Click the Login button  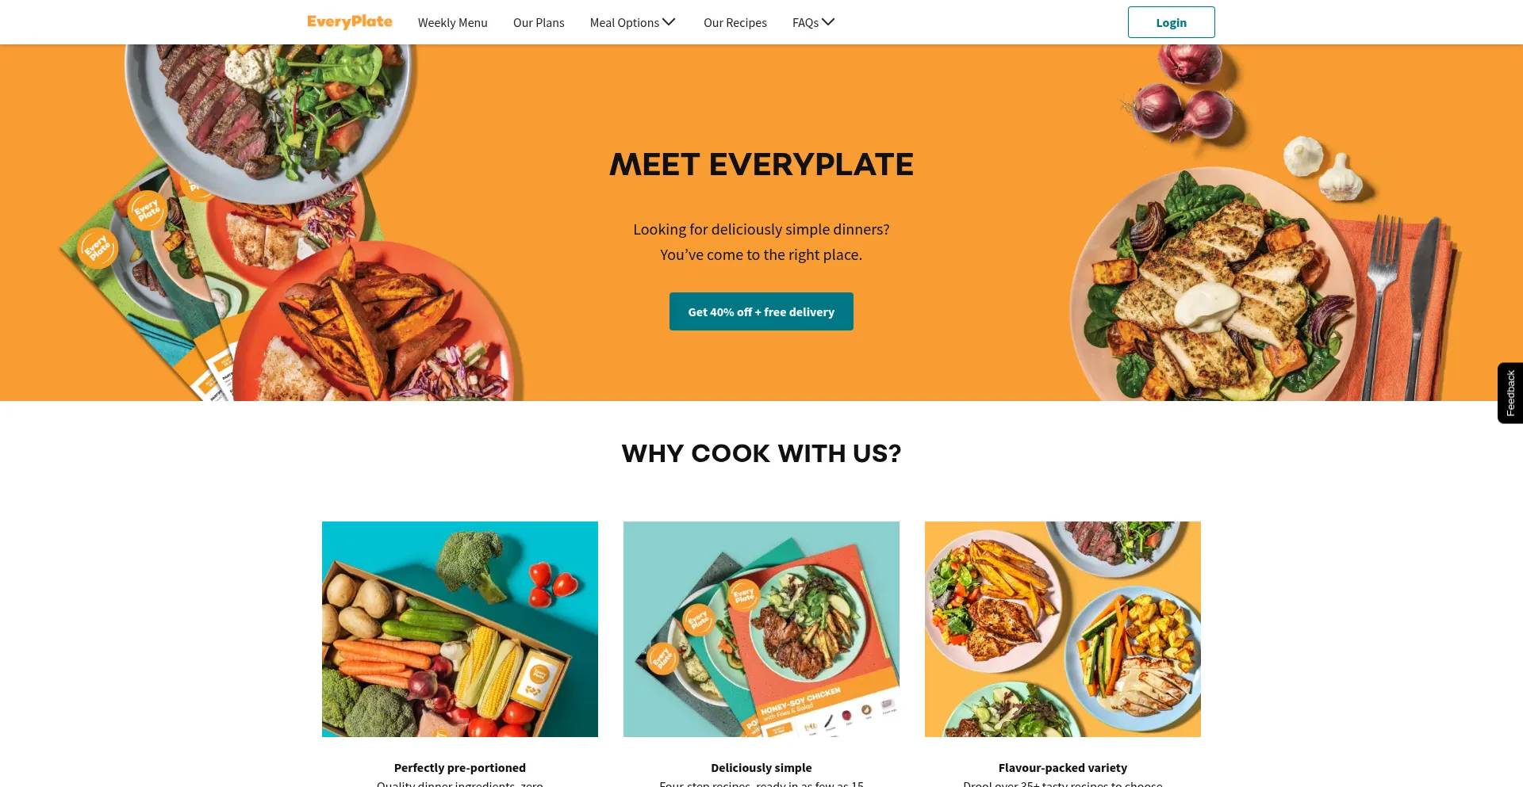(1171, 22)
